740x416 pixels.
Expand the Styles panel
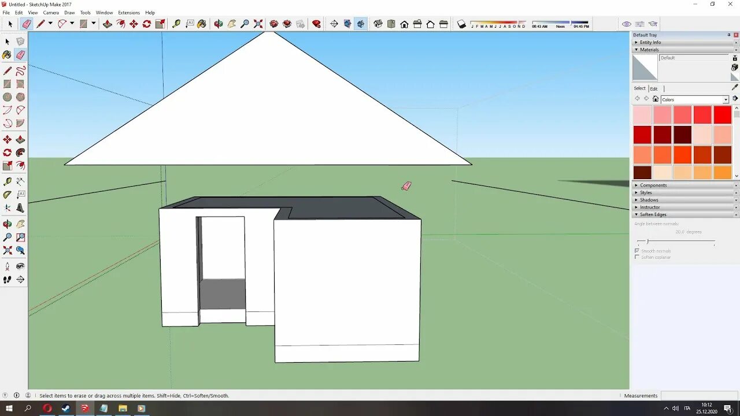(x=685, y=192)
